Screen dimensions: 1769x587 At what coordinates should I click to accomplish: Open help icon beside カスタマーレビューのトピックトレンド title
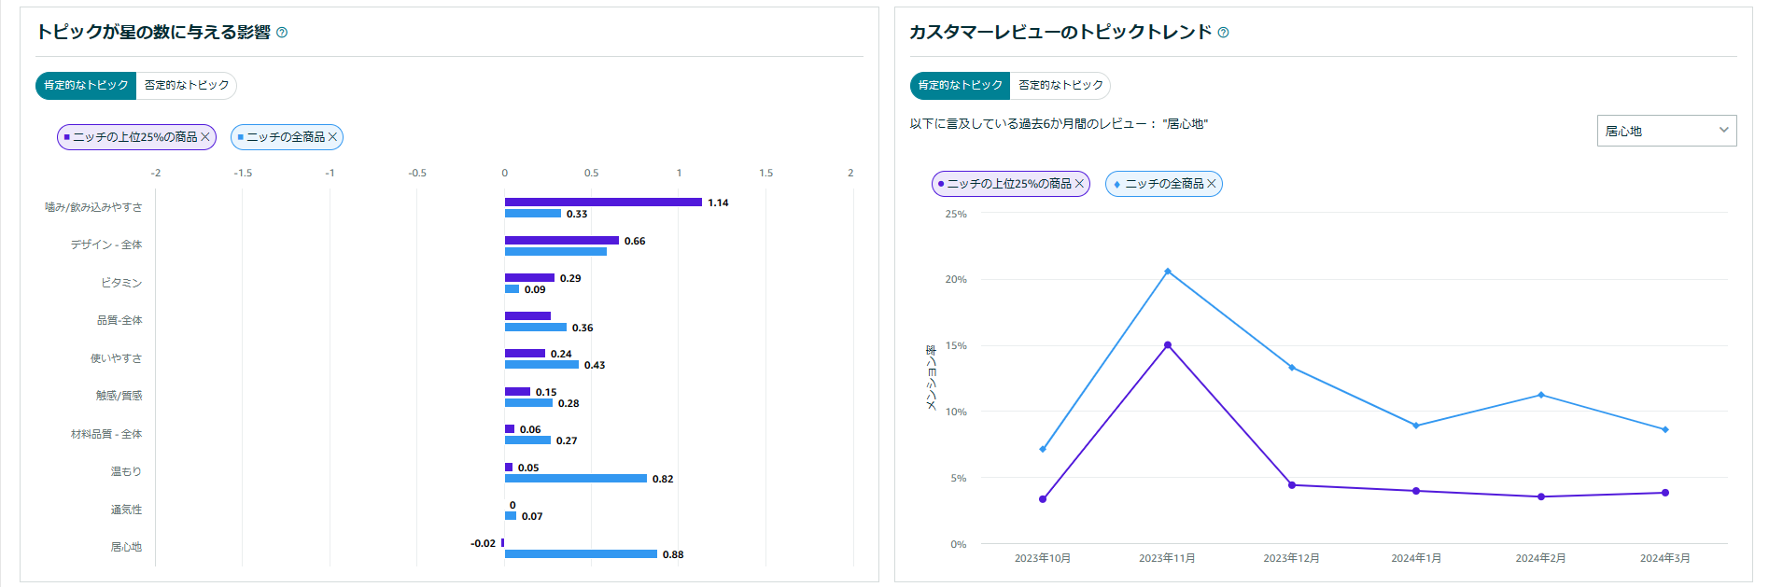point(1223,33)
